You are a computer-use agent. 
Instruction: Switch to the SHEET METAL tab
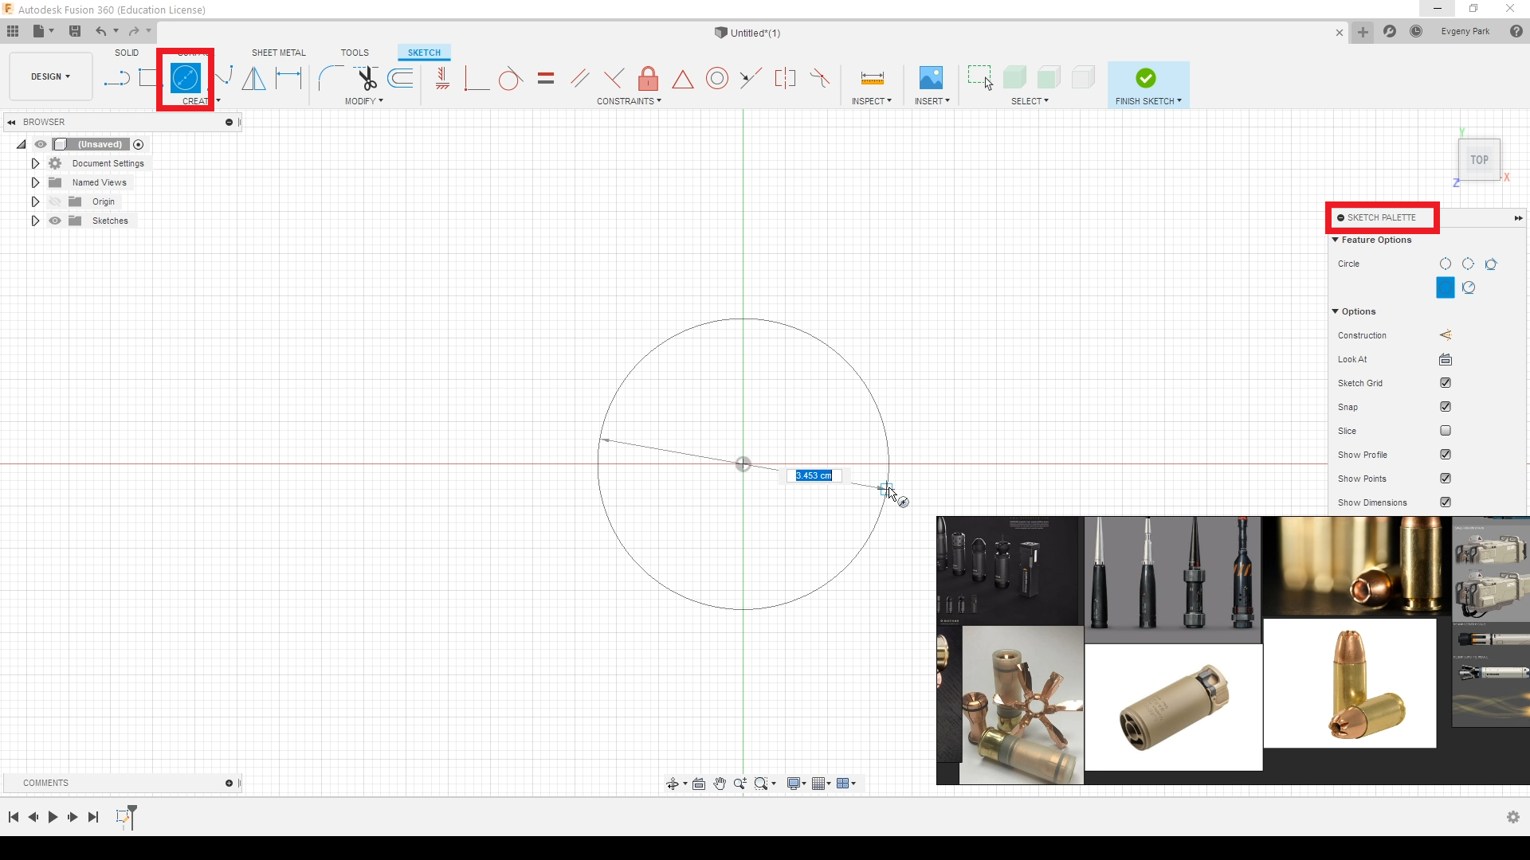tap(278, 53)
